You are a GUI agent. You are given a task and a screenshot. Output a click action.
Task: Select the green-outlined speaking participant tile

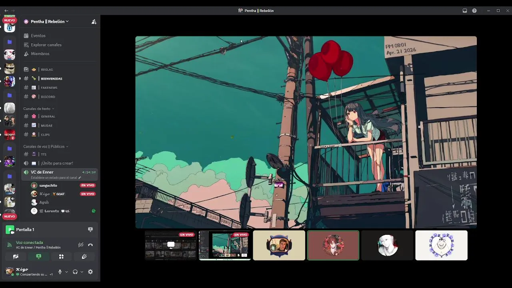pos(333,245)
